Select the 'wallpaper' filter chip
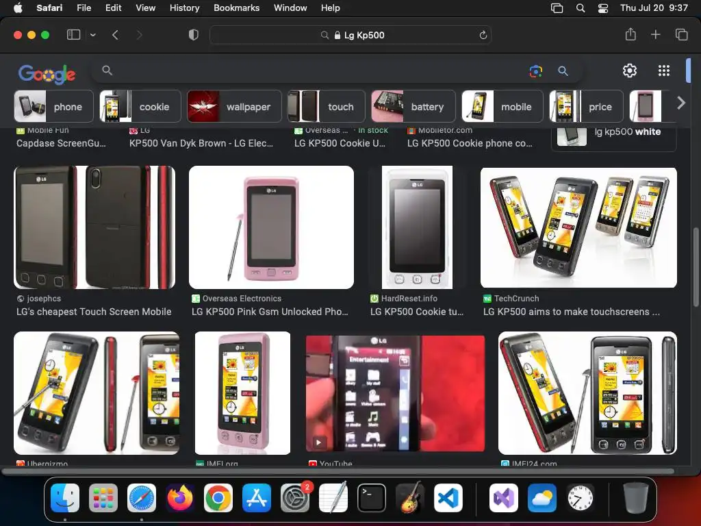701x526 pixels. 234,106
